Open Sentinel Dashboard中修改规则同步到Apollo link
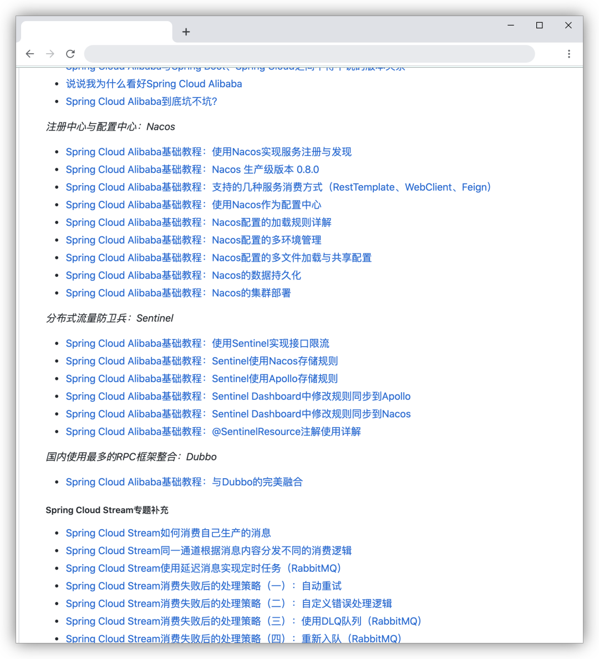The image size is (599, 659). pos(238,397)
